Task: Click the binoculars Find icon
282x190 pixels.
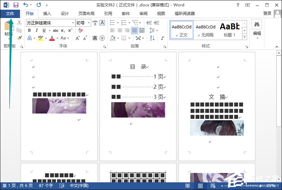Action: point(257,24)
